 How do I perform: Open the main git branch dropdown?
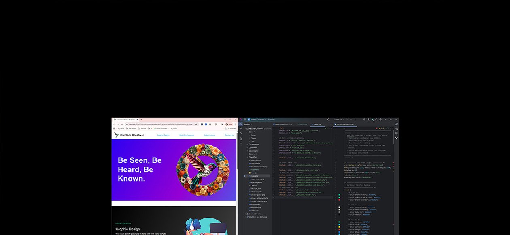pos(272,120)
